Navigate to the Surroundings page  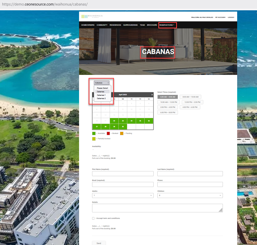coord(130,25)
